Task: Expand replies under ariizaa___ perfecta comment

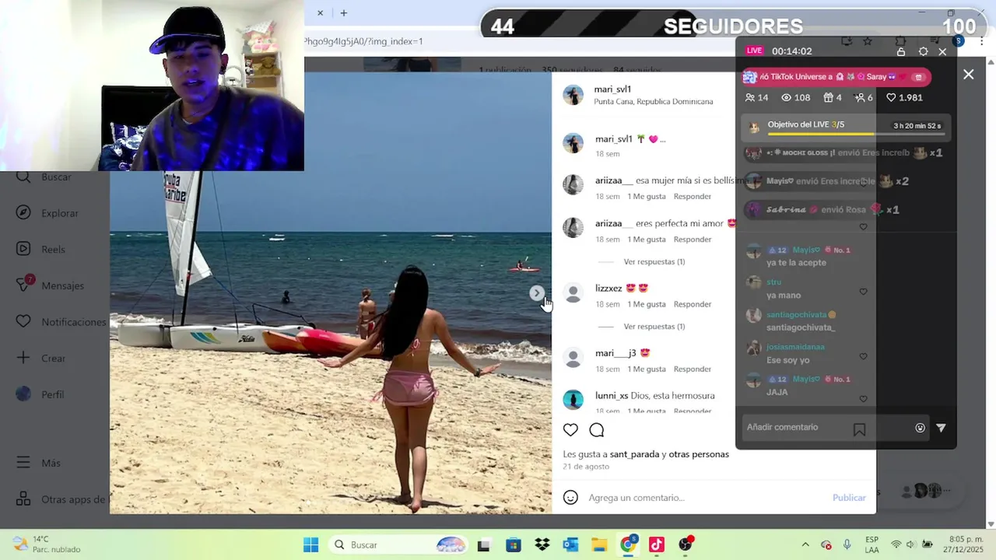Action: (654, 262)
